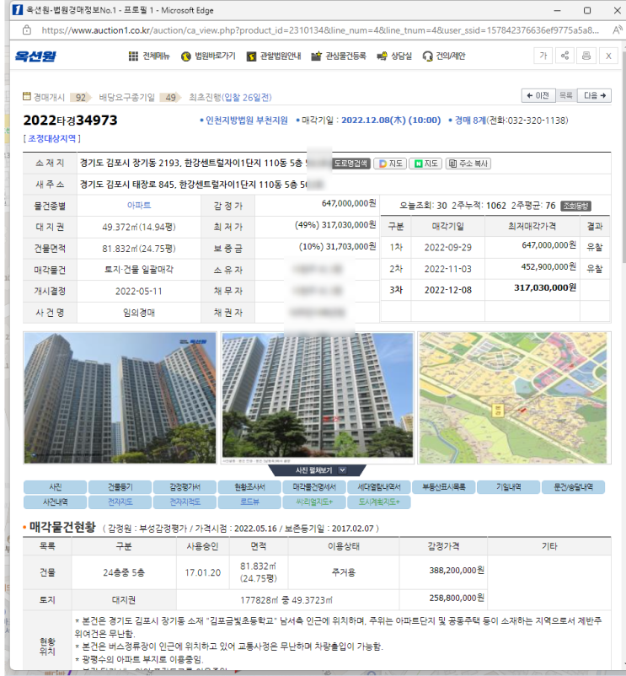This screenshot has height=676, width=626.
Task: Open the 사진 tab
Action: tap(55, 486)
